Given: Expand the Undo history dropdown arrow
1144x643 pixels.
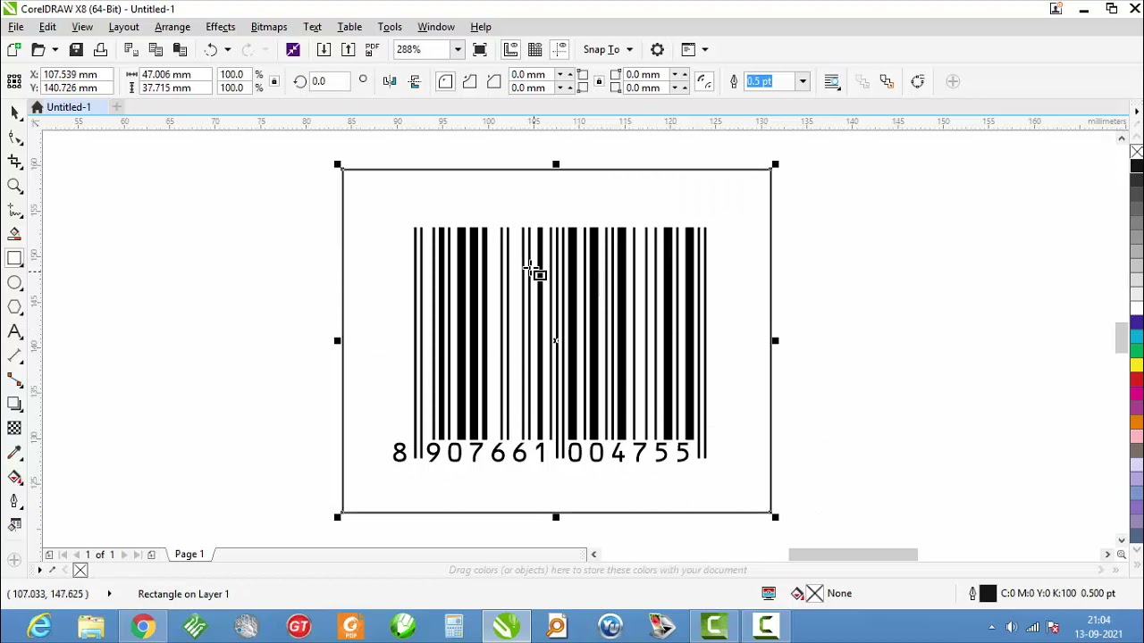Looking at the screenshot, I should coord(227,49).
